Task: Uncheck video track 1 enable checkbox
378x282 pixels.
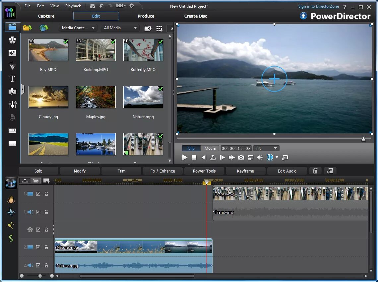Action: click(x=38, y=194)
